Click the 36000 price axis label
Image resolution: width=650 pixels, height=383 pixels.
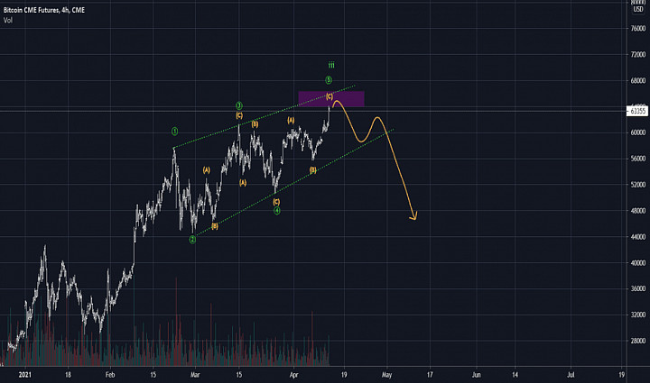pos(638,288)
